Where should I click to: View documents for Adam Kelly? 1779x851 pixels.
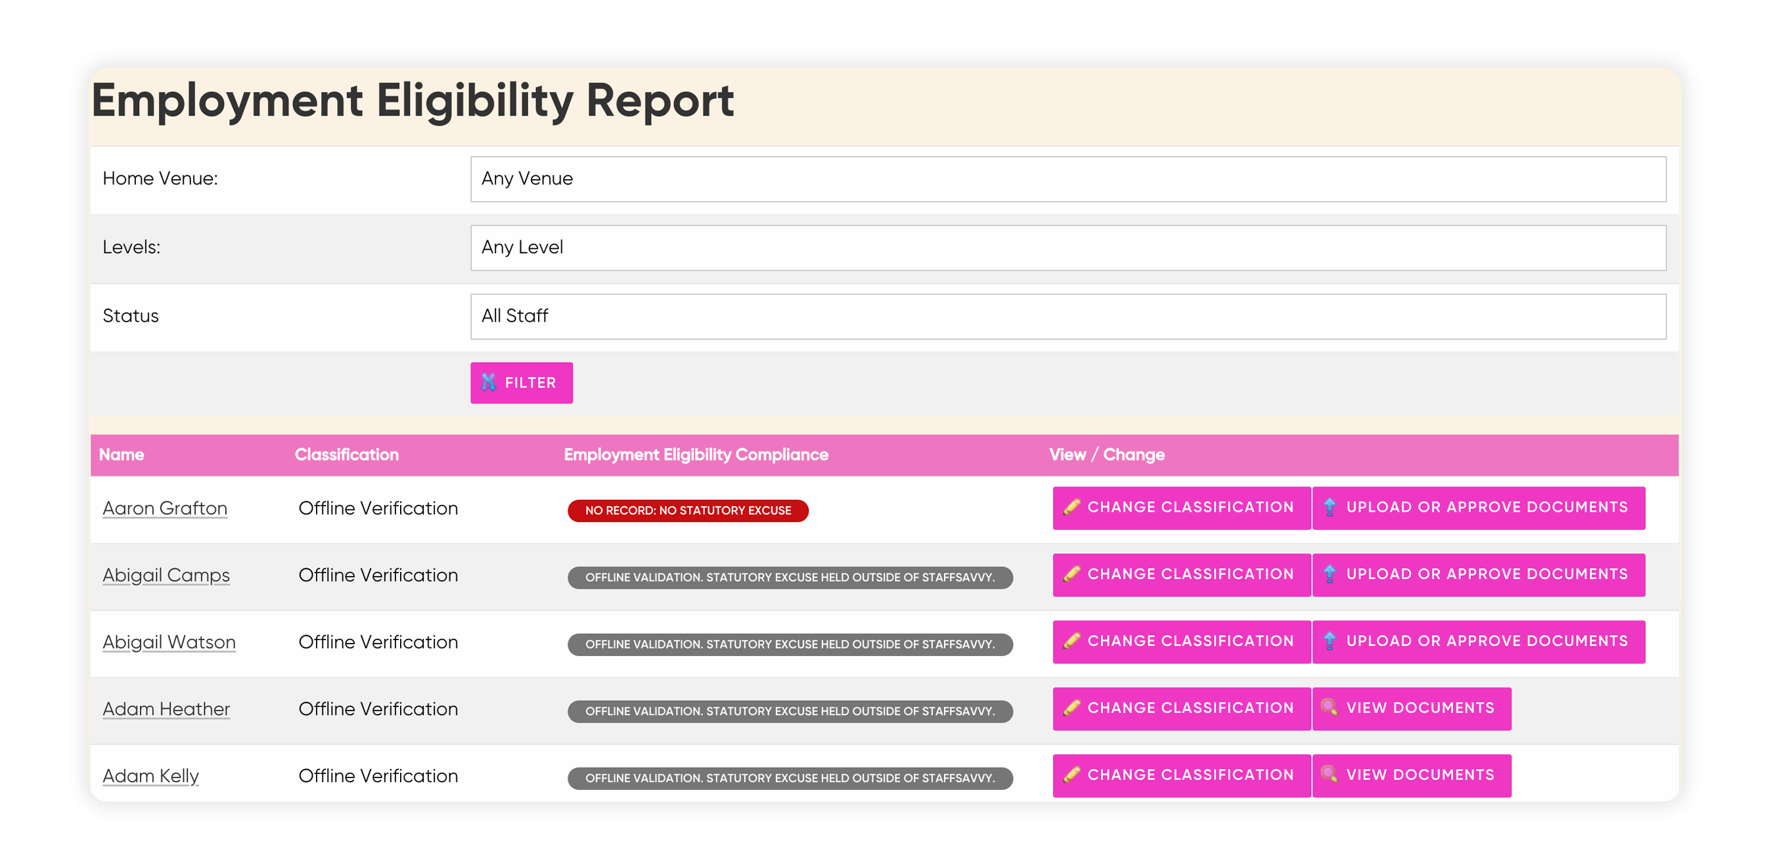coord(1412,775)
